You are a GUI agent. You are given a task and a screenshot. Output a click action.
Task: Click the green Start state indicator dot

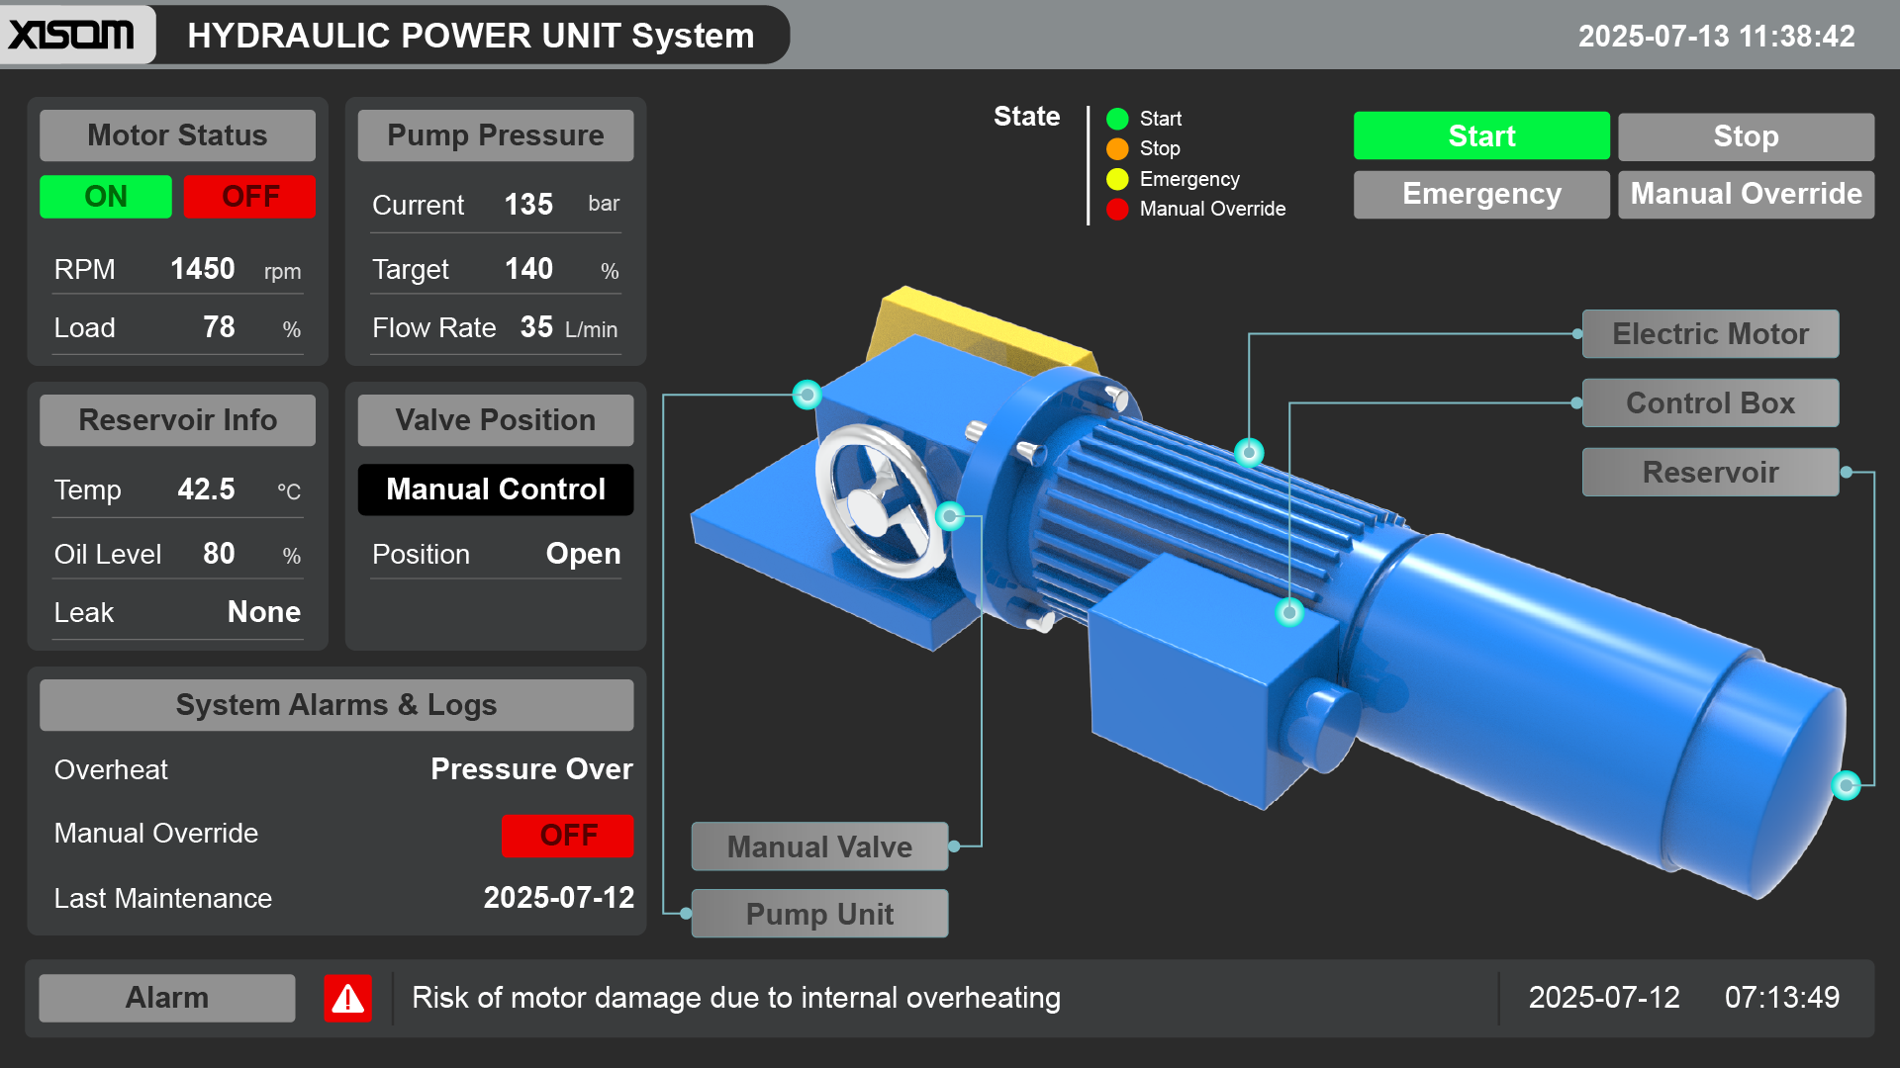pyautogui.click(x=1117, y=119)
